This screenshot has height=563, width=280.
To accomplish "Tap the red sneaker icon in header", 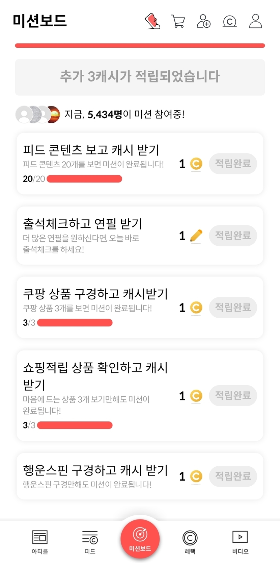I will (x=152, y=21).
